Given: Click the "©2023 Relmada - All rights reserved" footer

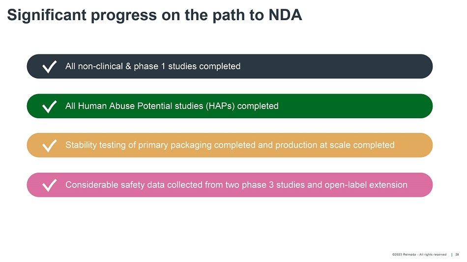Looking at the screenshot, I should 419,255.
